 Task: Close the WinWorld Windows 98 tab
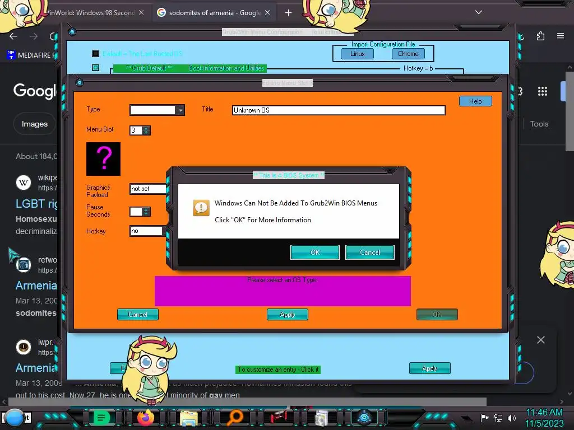141,12
